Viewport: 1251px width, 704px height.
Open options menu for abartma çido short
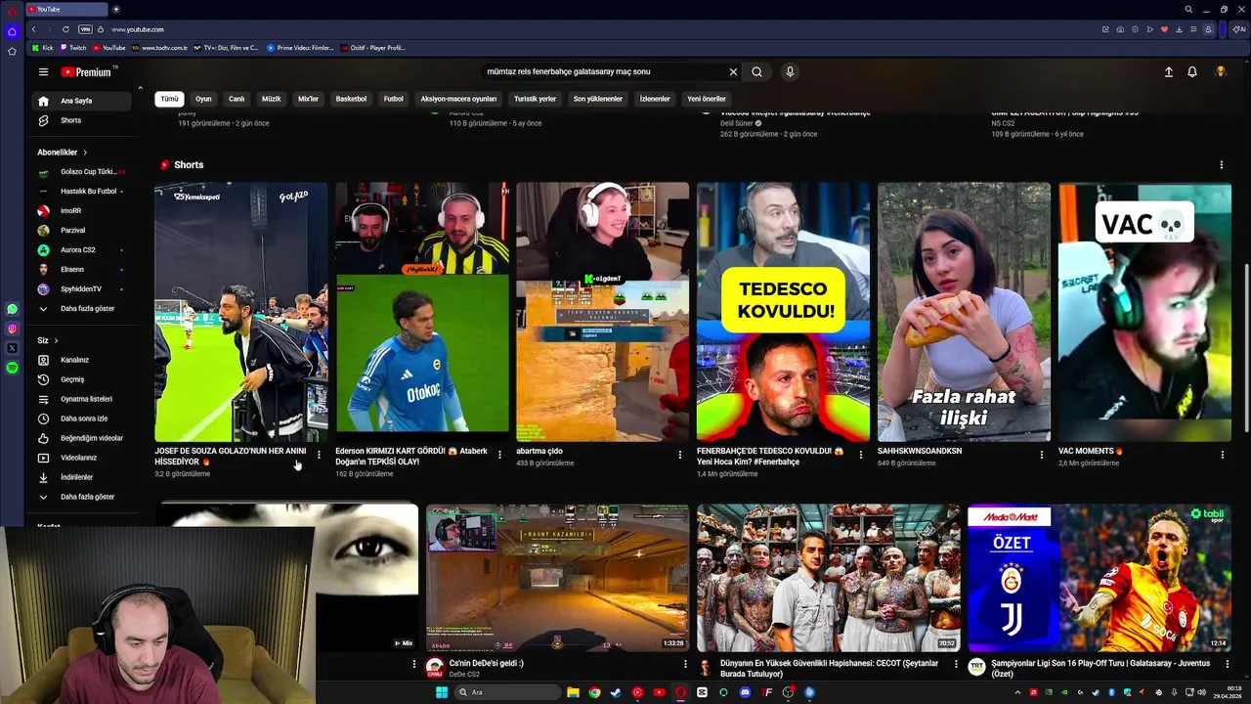tap(680, 455)
